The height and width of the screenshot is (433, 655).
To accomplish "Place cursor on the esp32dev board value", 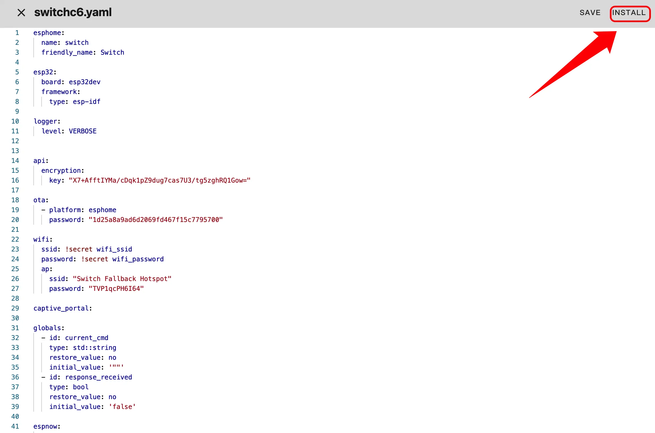I will pos(85,82).
